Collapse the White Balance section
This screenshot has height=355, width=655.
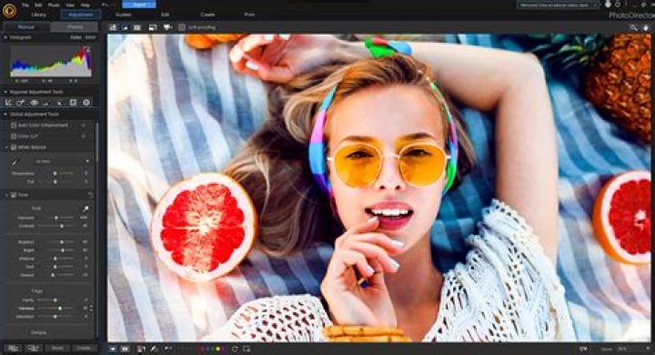pyautogui.click(x=6, y=147)
